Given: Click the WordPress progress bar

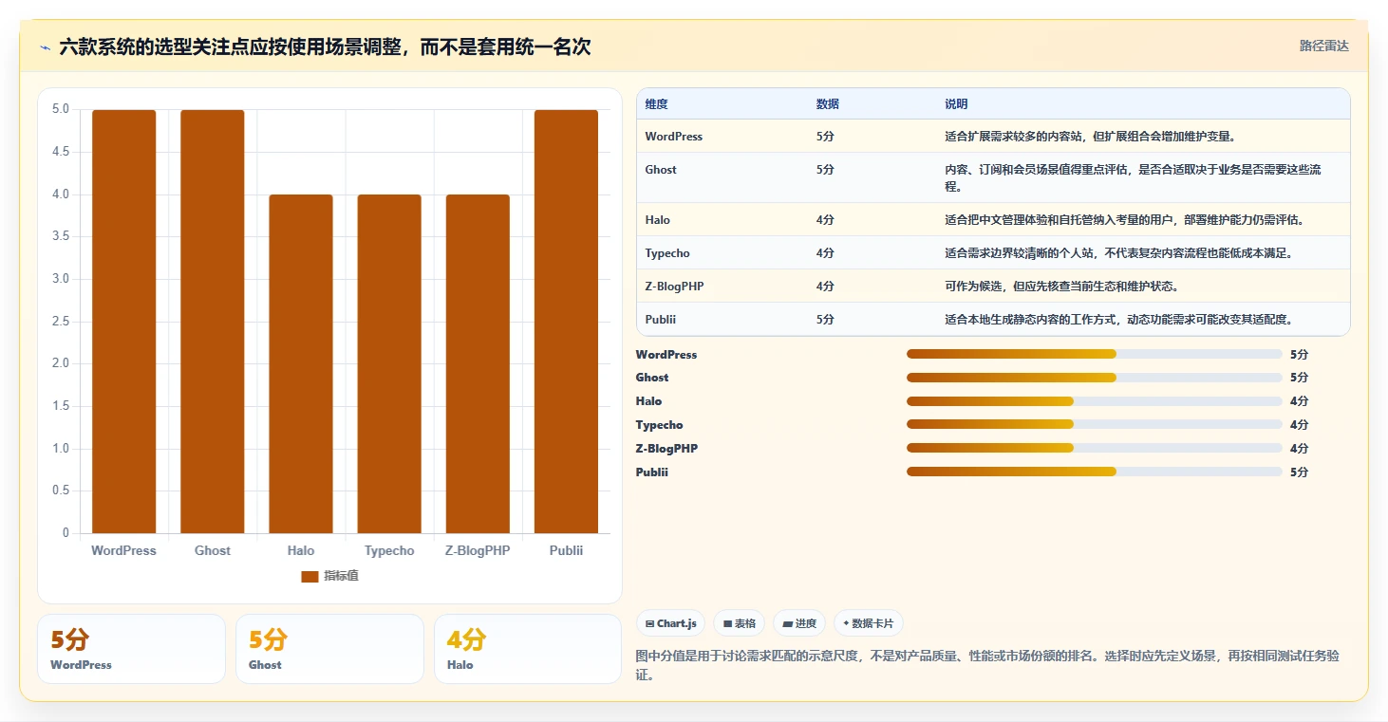Looking at the screenshot, I should point(1095,354).
